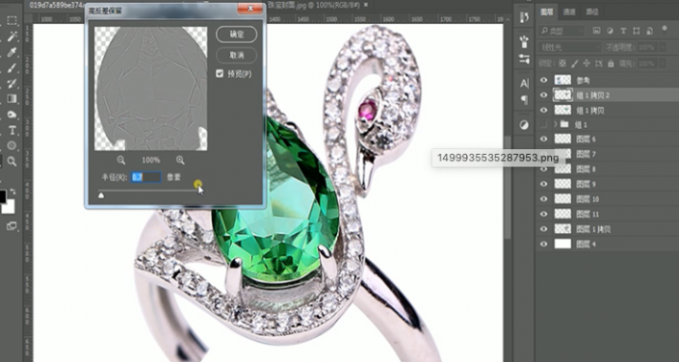
Task: Zoom out the High Pass preview
Action: [x=121, y=160]
